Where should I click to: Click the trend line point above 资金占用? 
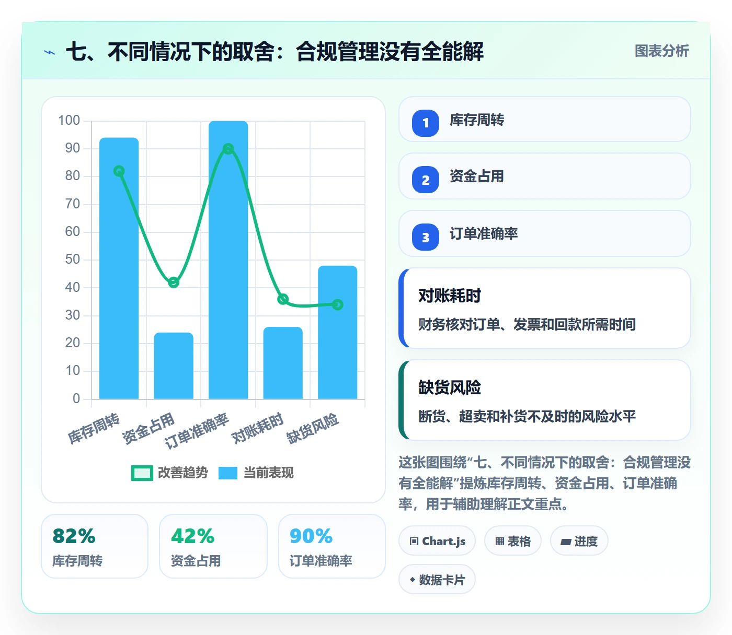[x=174, y=283]
